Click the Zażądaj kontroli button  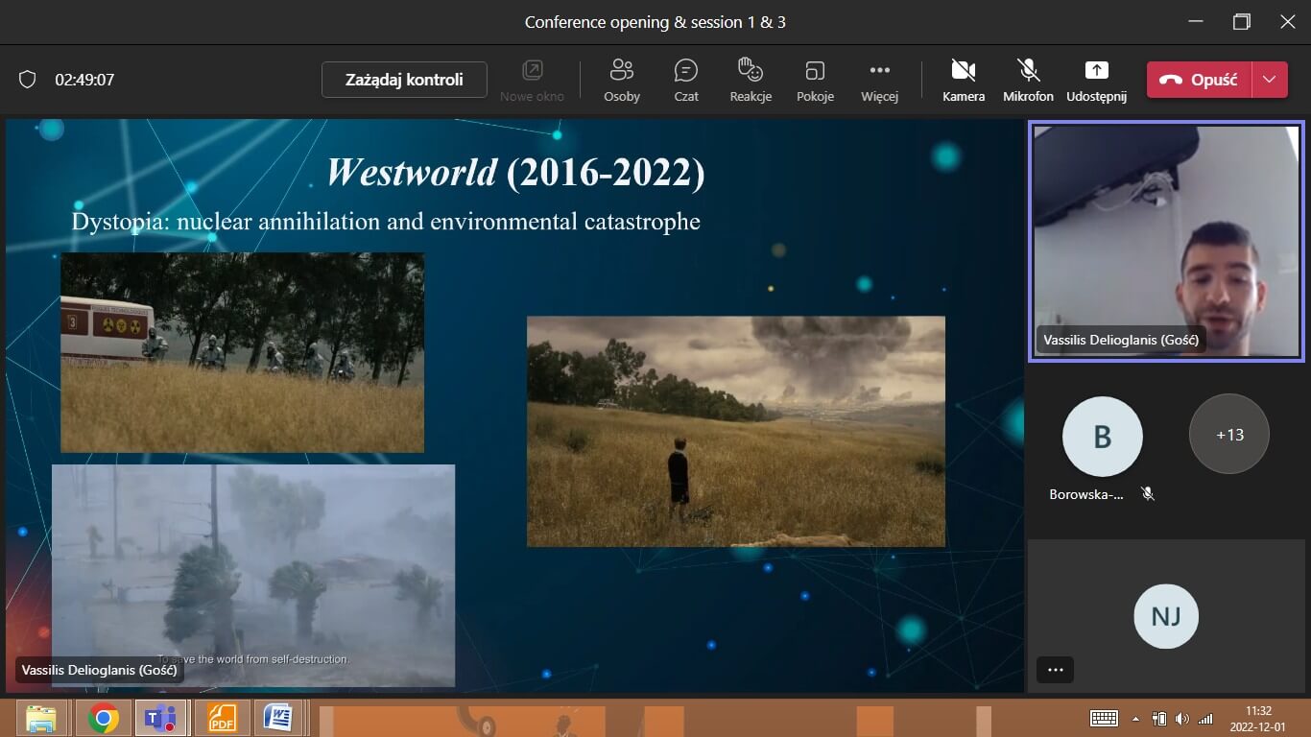click(404, 80)
